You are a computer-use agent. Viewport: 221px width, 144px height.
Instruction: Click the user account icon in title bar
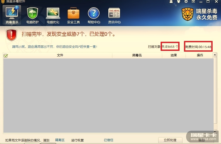171,2
